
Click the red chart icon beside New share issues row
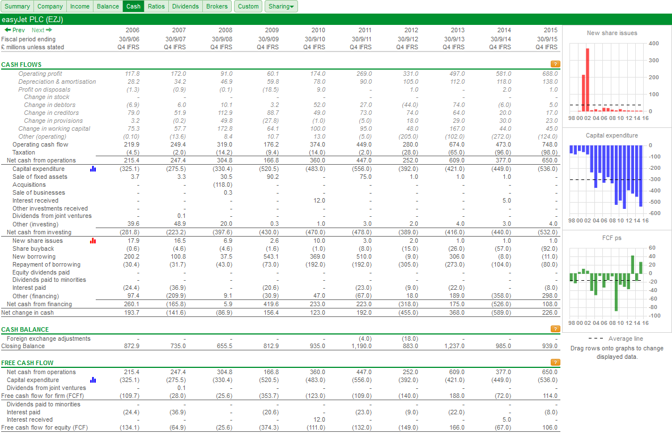coord(93,241)
